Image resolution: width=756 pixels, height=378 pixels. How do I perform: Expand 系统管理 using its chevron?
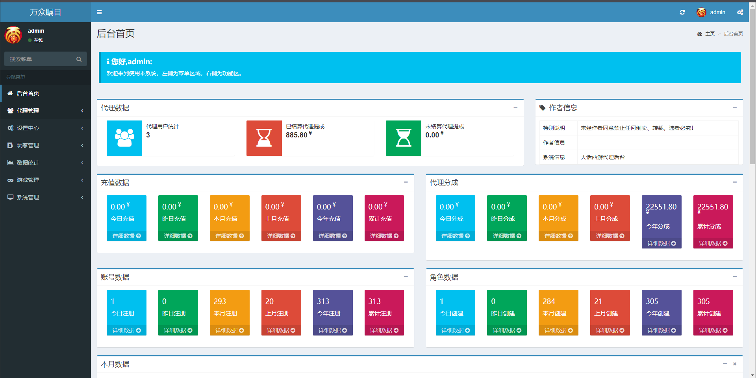click(x=82, y=197)
